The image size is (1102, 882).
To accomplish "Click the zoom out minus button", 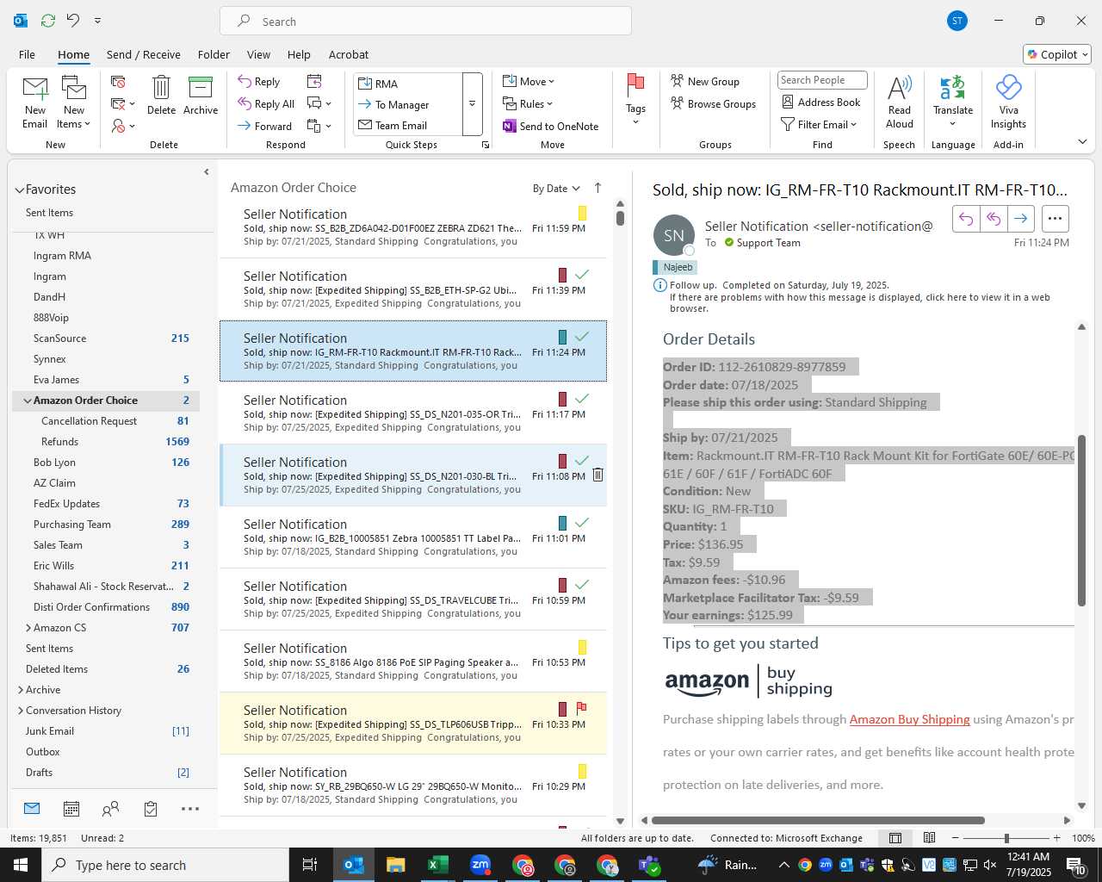I will pos(955,838).
